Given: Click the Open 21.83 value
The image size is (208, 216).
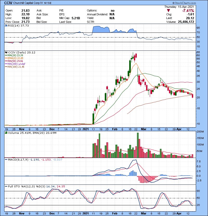Looking at the screenshot, I should click(x=25, y=11).
